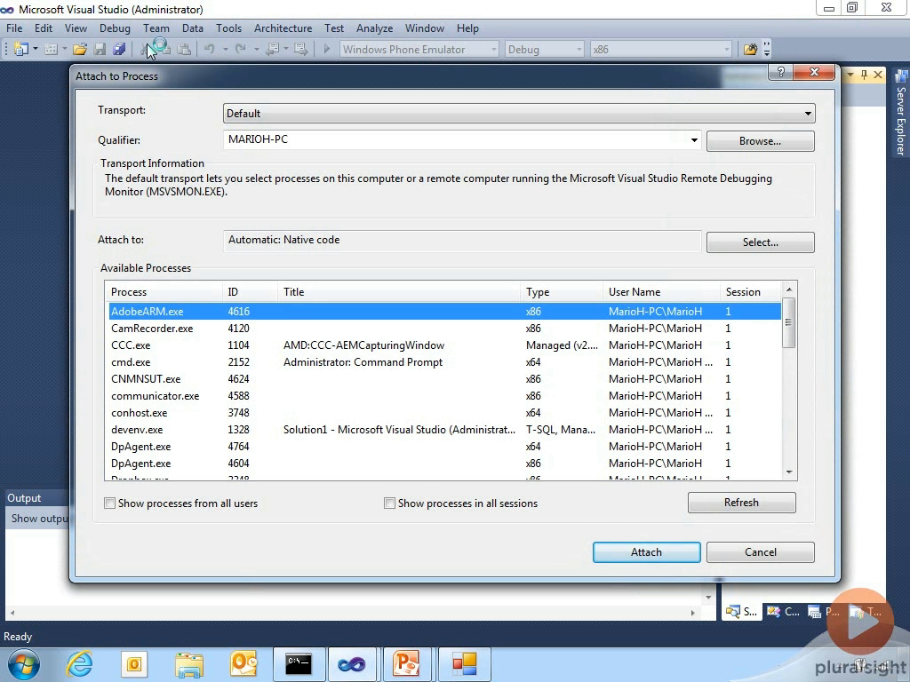Open the Architecture menu

click(x=283, y=28)
